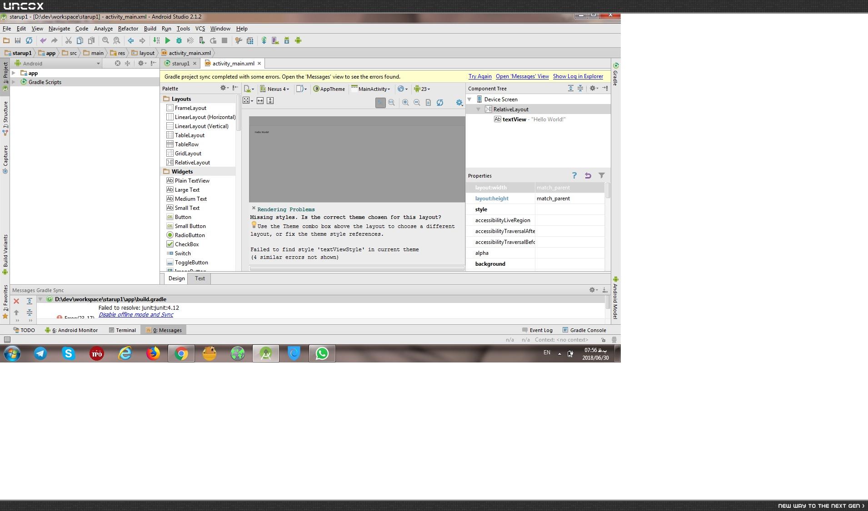Toggle layout height vertical arrows button
The height and width of the screenshot is (511, 868).
pyautogui.click(x=270, y=100)
